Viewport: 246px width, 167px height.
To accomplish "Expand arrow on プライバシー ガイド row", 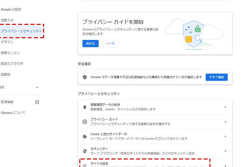I will [x=225, y=122].
